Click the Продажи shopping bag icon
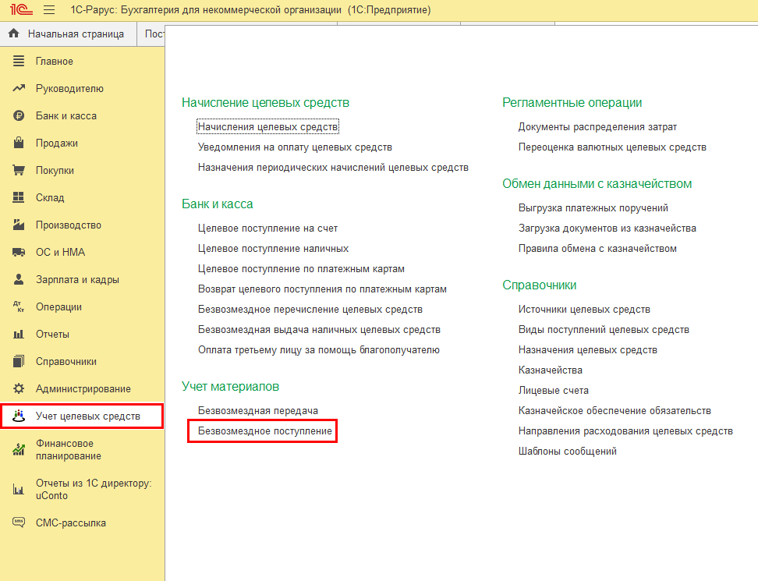Image resolution: width=758 pixels, height=581 pixels. click(19, 143)
